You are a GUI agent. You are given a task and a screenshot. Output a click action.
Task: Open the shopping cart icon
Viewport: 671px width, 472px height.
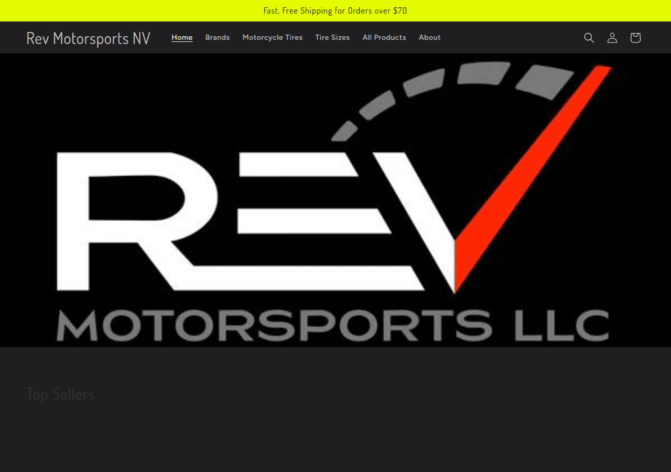point(635,38)
